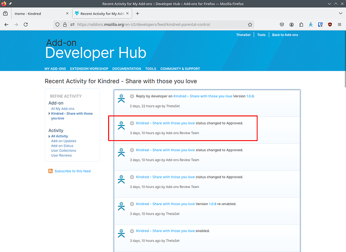
Task: Open the Extensions puzzle icon
Action: tap(301, 25)
